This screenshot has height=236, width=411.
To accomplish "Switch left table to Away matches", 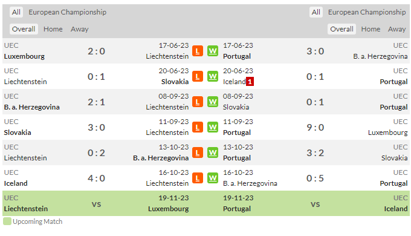I will pyautogui.click(x=79, y=29).
